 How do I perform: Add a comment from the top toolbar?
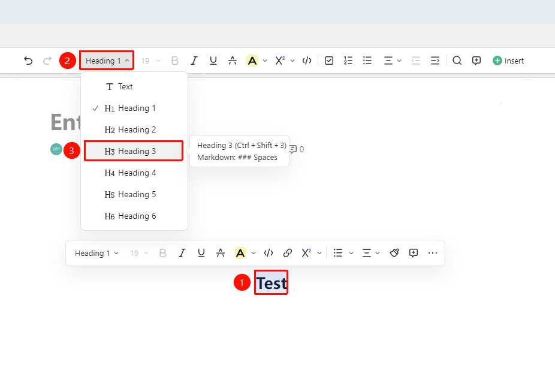(x=476, y=61)
